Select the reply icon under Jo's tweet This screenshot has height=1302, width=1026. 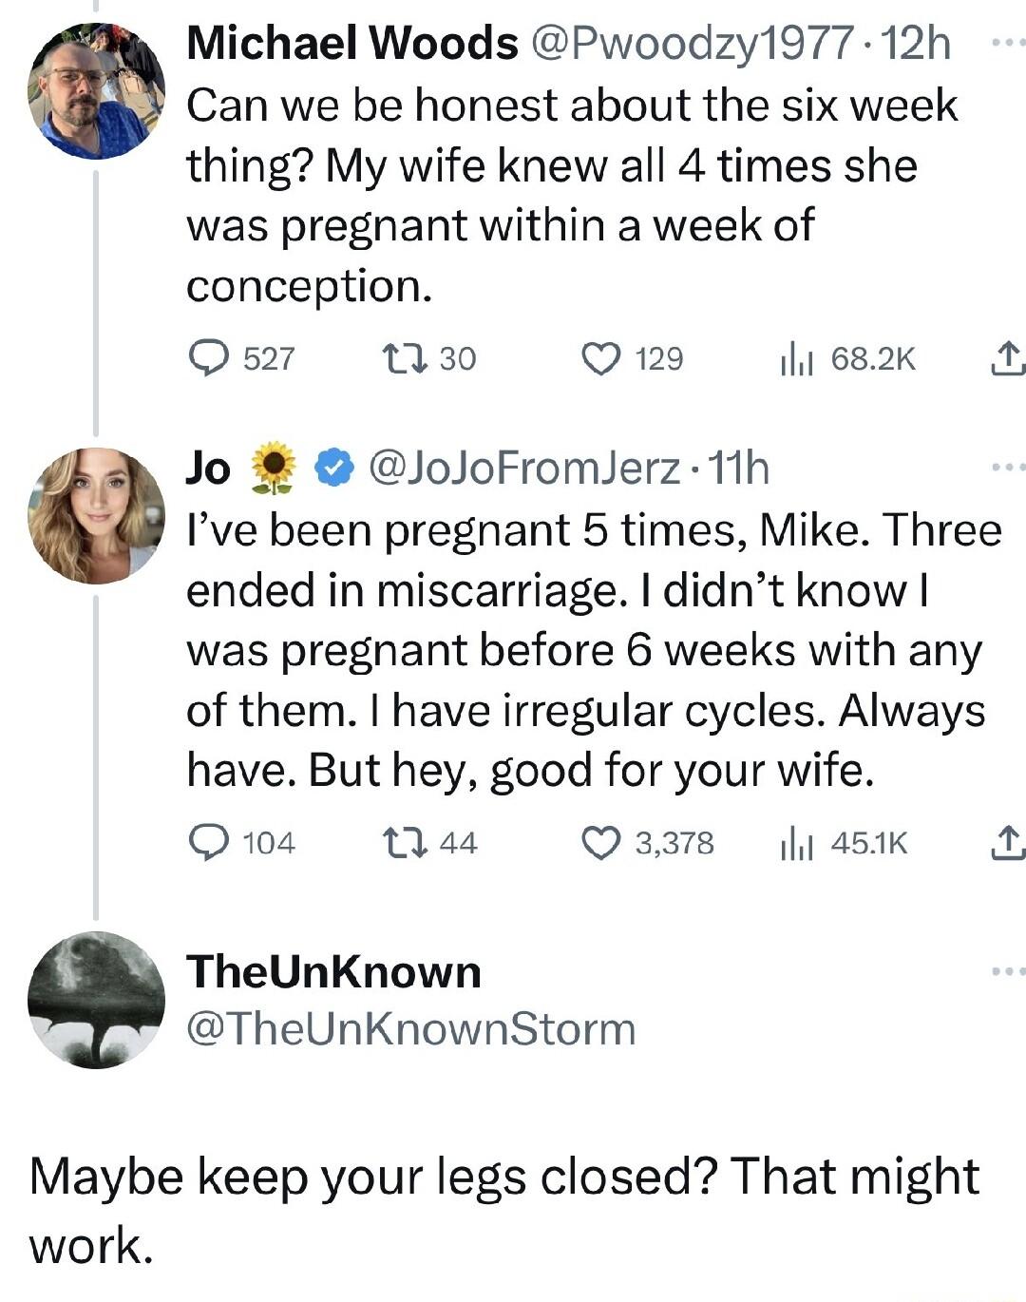coord(210,842)
